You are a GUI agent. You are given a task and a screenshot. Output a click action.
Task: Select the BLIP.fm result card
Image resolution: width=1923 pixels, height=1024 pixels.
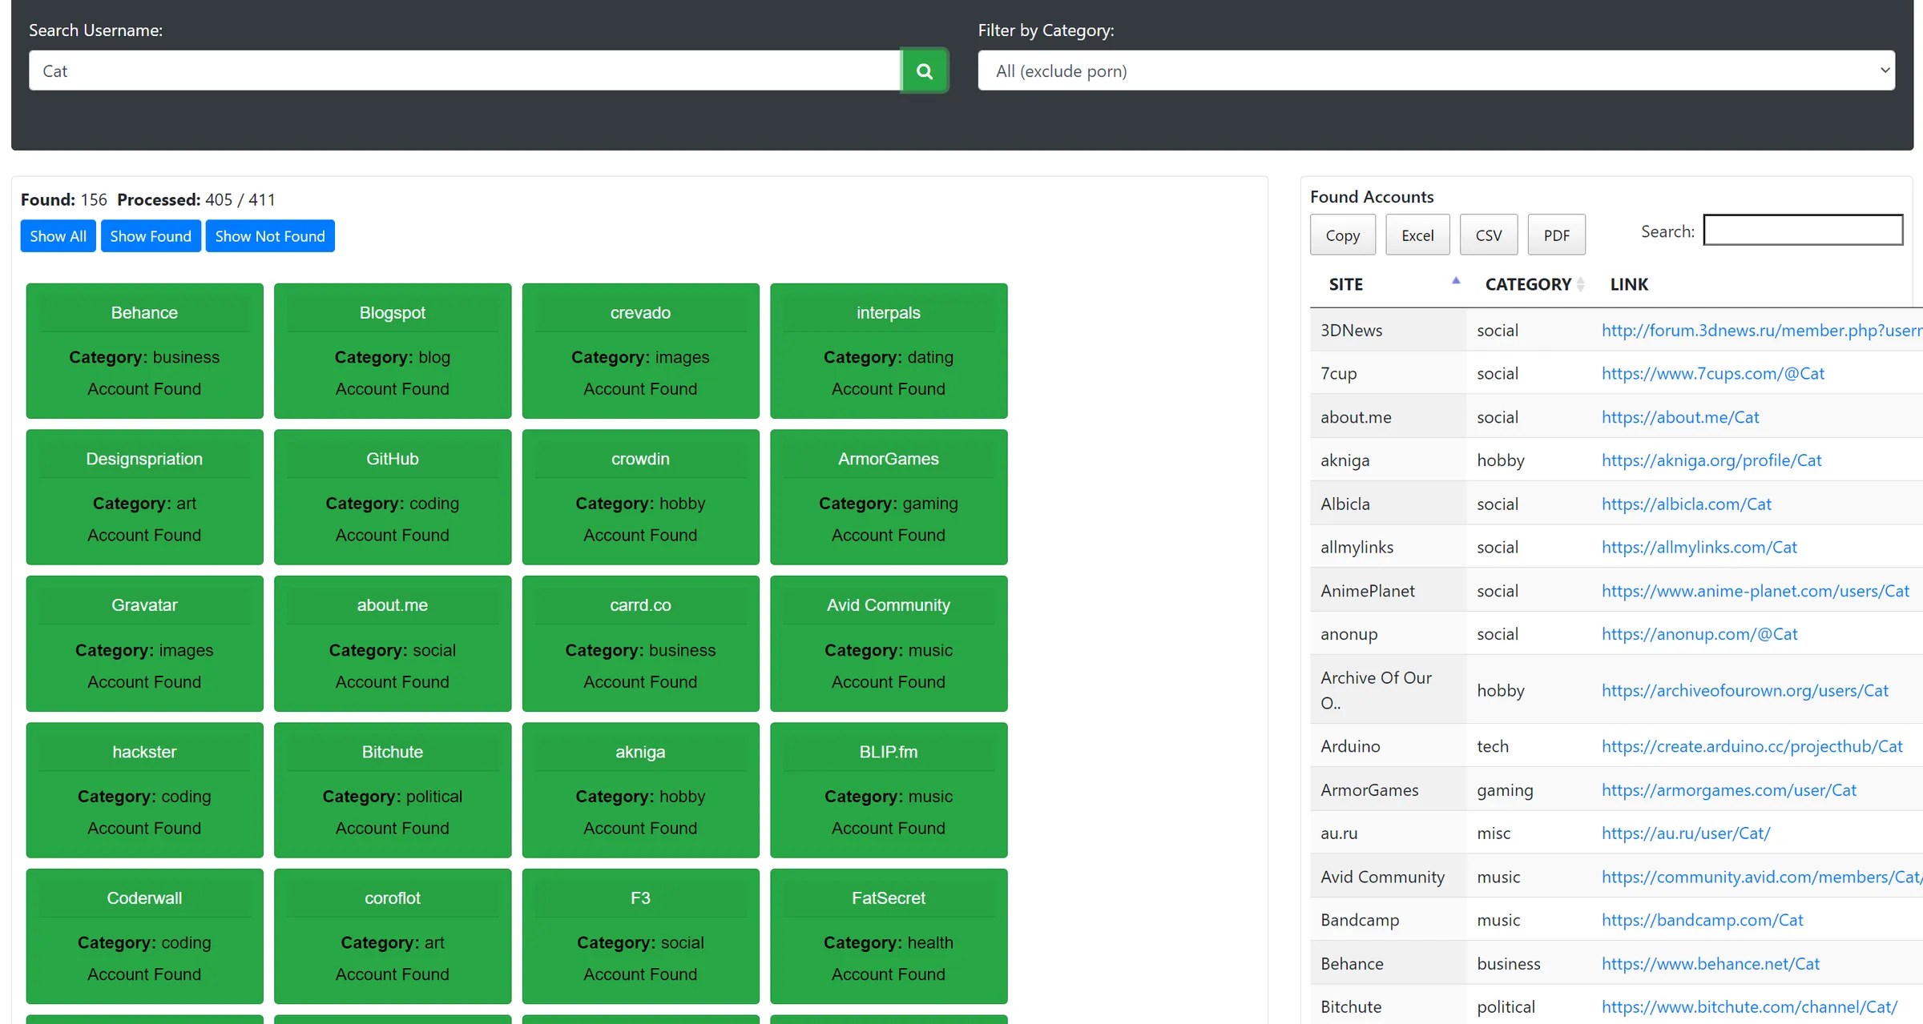[889, 790]
